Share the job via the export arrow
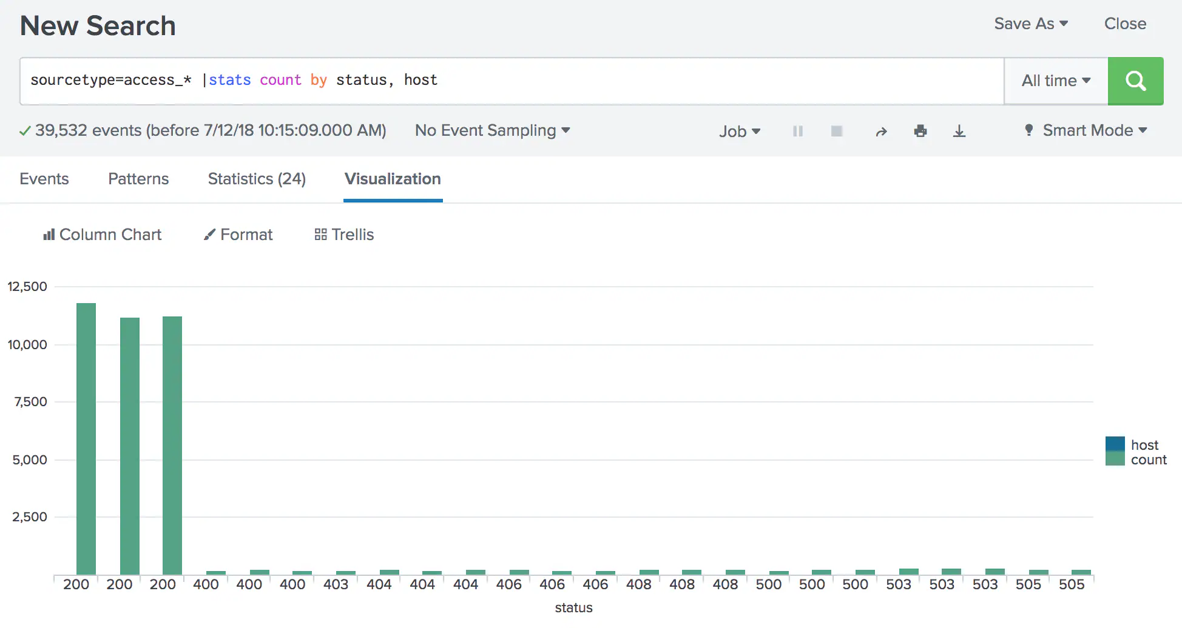 (881, 130)
